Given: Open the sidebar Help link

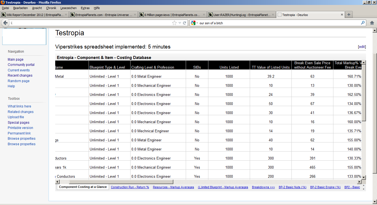Looking at the screenshot, I should click(x=11, y=86).
